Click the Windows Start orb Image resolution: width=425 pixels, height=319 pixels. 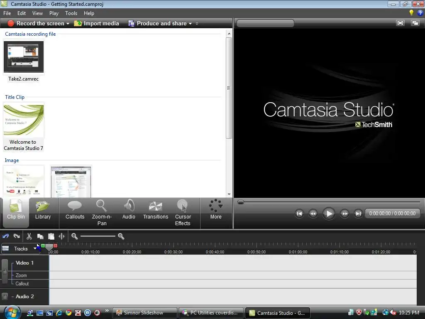12,312
